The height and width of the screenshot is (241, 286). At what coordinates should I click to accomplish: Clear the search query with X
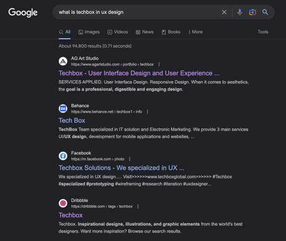click(224, 12)
